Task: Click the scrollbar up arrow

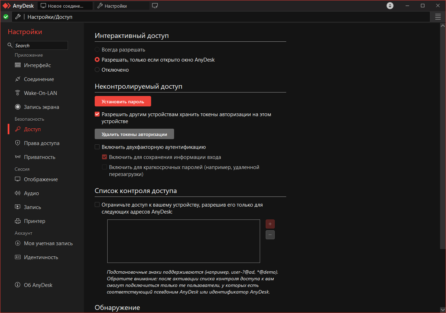Action: [x=443, y=26]
